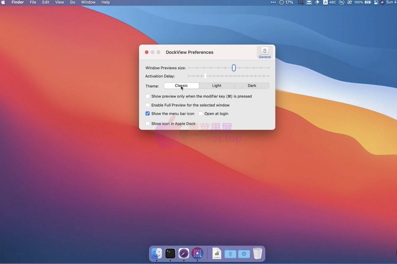Toggle Show preview only with modifier key
The width and height of the screenshot is (397, 264).
coord(148,96)
